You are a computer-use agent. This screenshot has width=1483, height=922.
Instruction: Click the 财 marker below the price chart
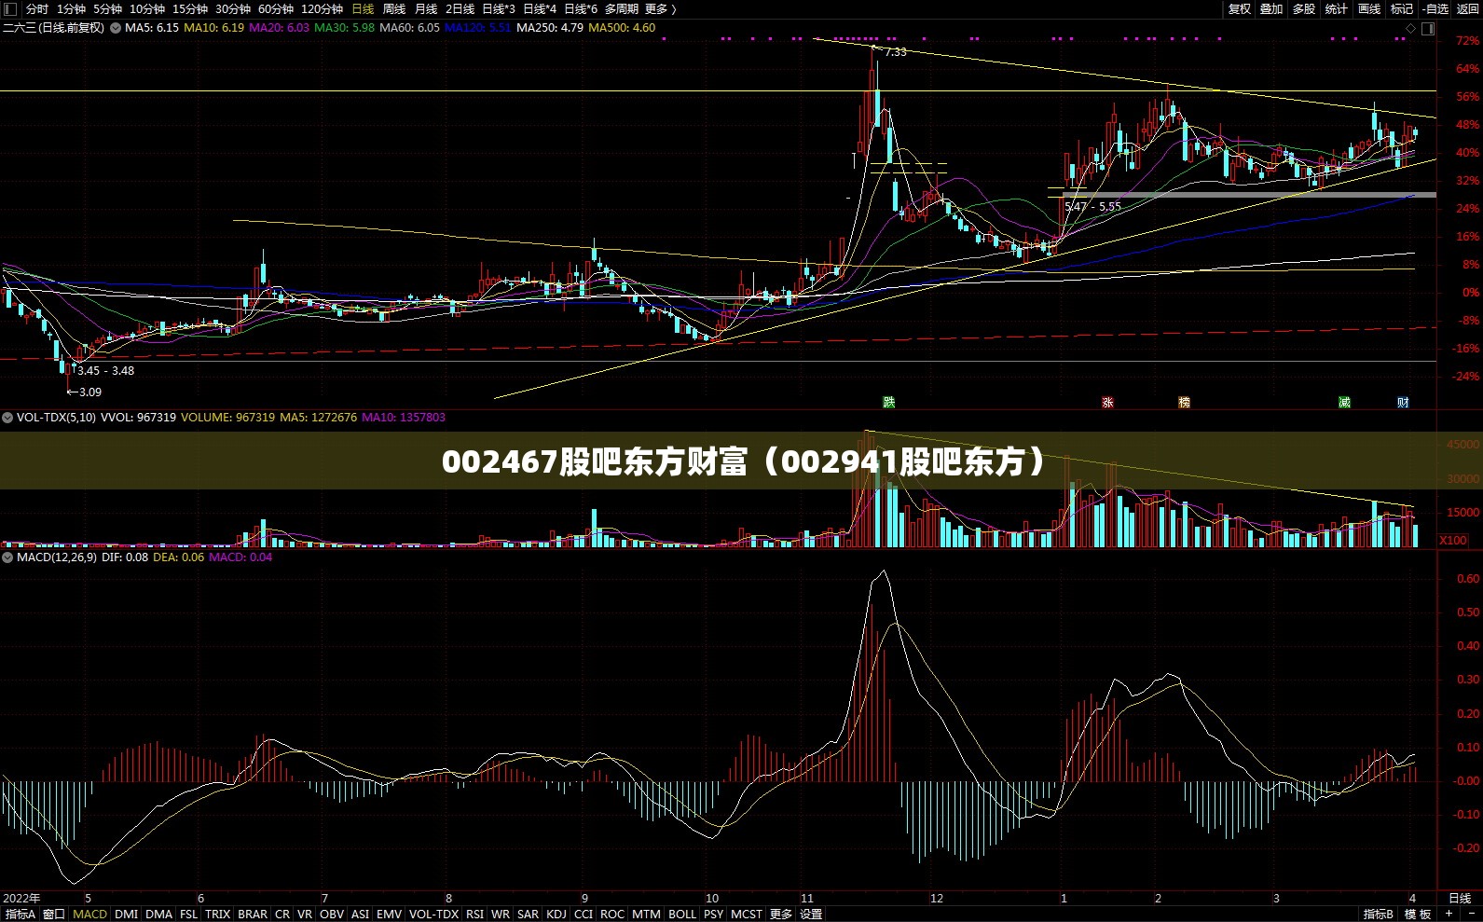tap(1403, 403)
